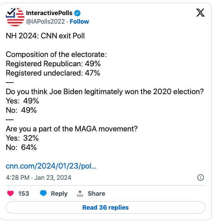This screenshot has width=213, height=224.
Task: Open the tweet info circle icon
Action: pyautogui.click(x=201, y=177)
